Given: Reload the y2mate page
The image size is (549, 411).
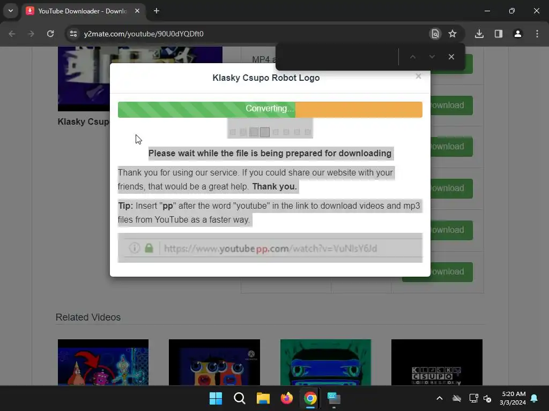Looking at the screenshot, I should click(x=50, y=34).
